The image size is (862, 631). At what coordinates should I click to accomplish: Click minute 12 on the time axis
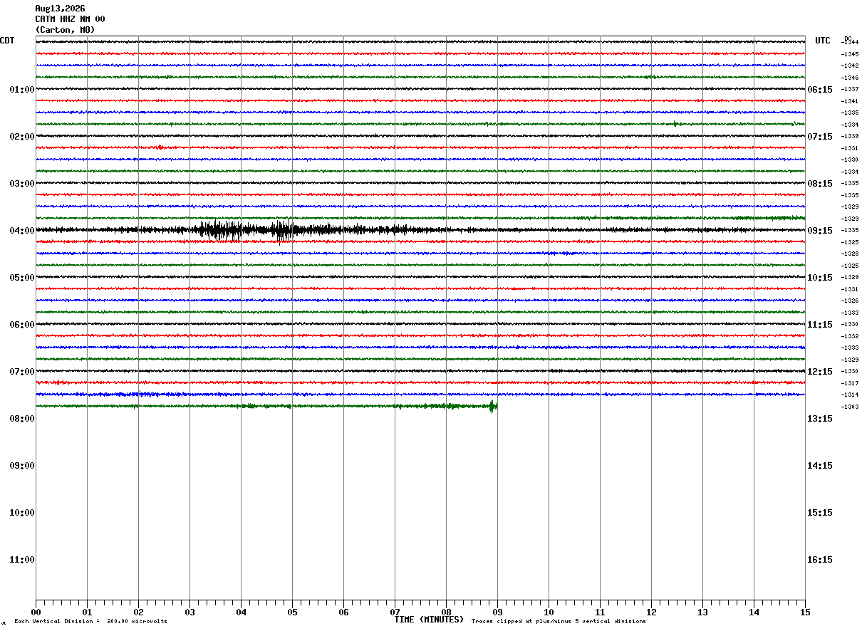651,612
